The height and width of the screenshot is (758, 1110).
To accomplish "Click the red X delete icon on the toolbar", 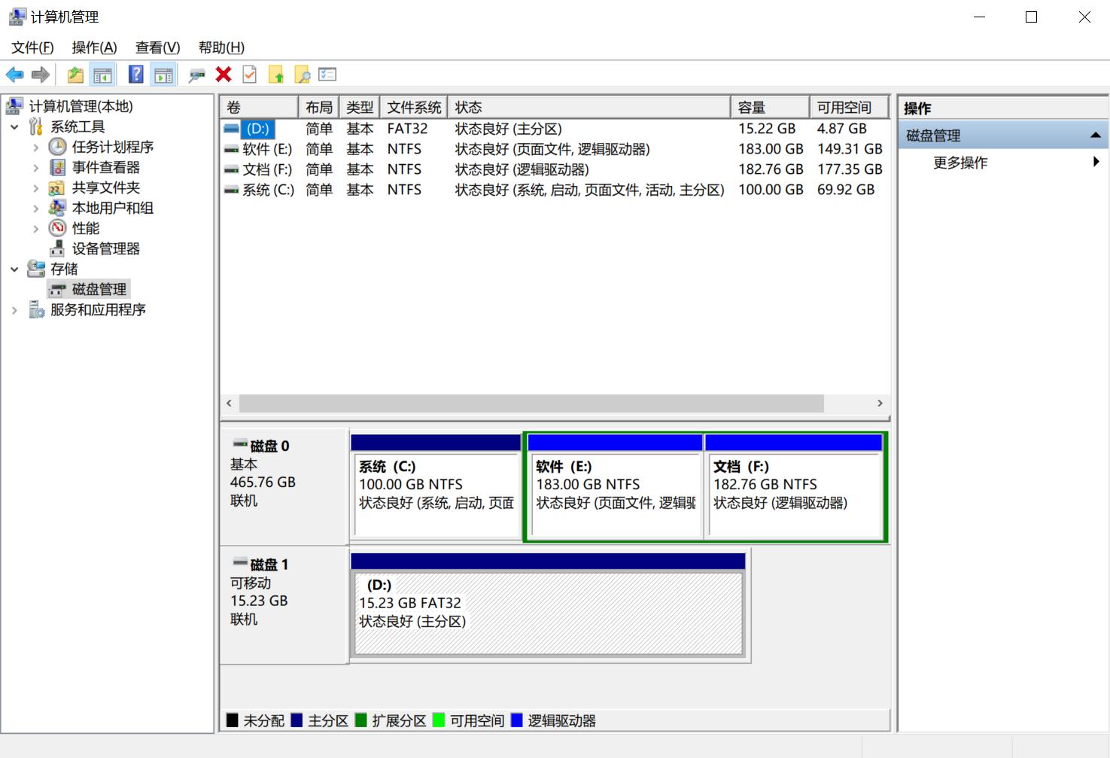I will click(x=223, y=74).
